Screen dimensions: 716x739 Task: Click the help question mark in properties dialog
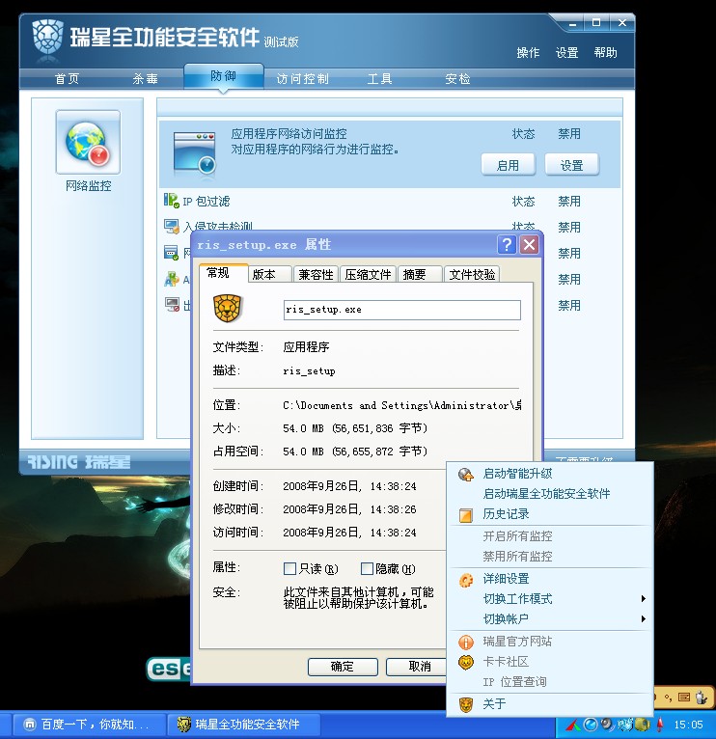point(507,245)
